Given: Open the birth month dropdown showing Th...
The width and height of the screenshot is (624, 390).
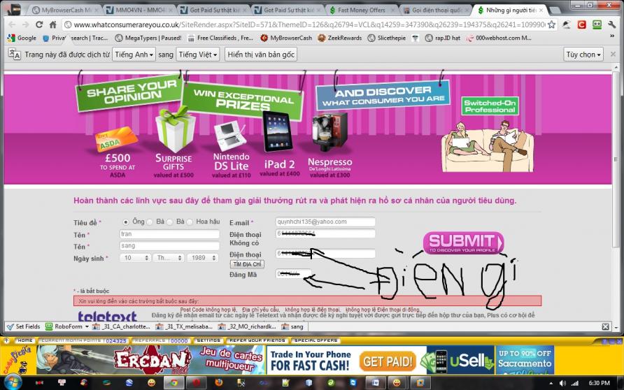Looking at the screenshot, I should tap(169, 258).
